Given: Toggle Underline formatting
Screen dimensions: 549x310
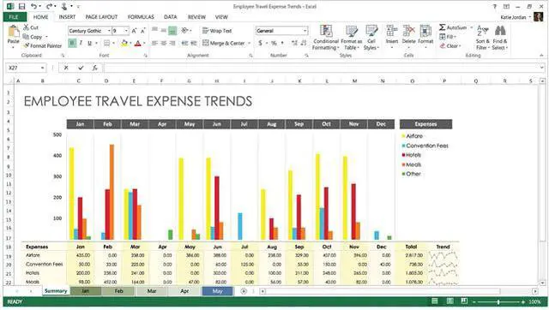Looking at the screenshot, I should 89,43.
